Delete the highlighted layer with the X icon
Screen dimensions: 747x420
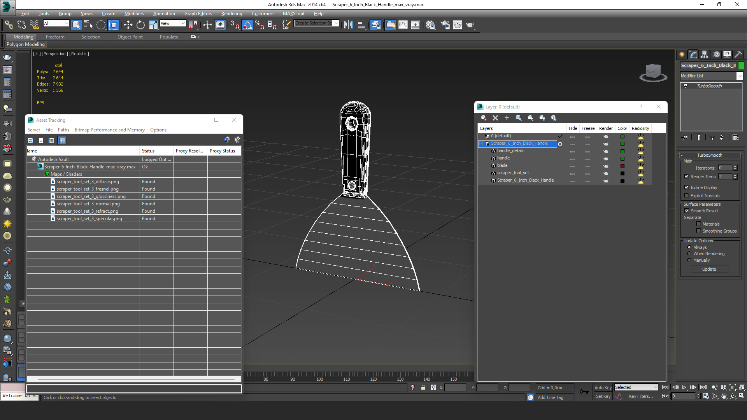pyautogui.click(x=495, y=118)
